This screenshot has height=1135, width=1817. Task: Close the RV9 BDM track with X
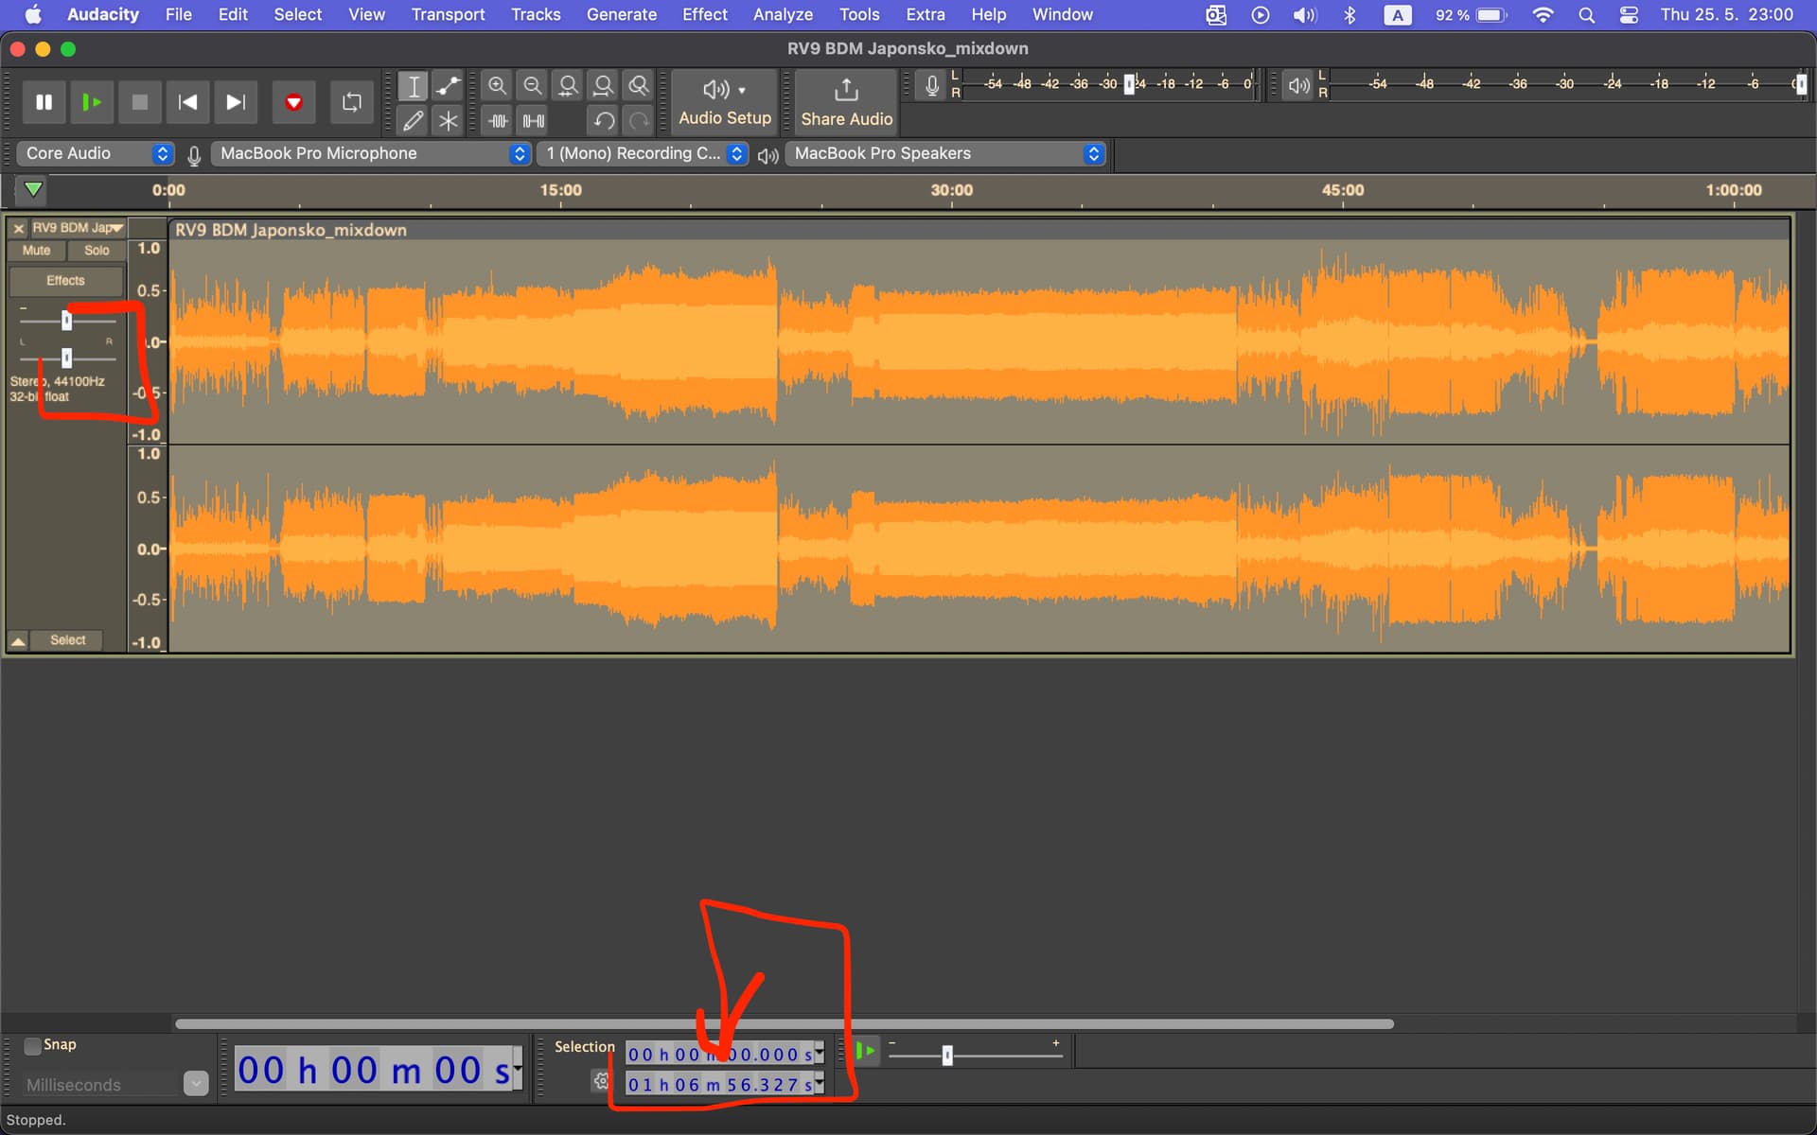(x=18, y=228)
